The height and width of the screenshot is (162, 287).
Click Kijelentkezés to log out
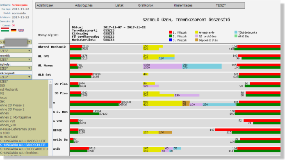pyautogui.click(x=183, y=5)
